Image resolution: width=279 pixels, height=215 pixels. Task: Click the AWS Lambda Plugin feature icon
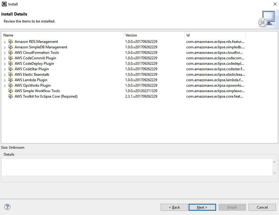click(x=11, y=80)
